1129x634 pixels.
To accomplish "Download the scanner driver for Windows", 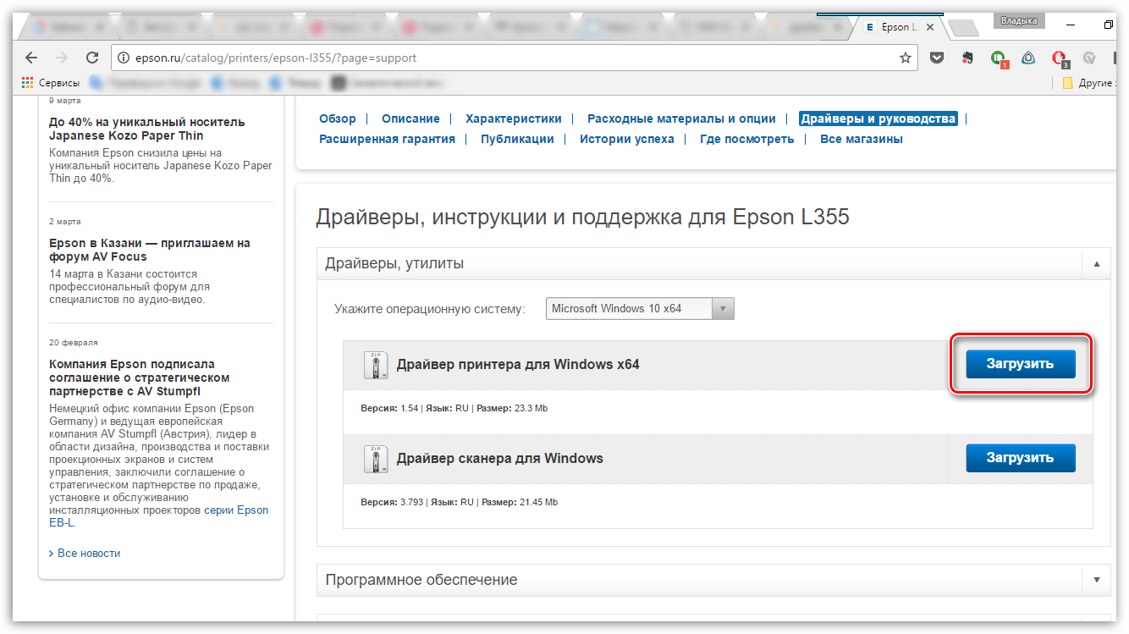I will (1021, 458).
